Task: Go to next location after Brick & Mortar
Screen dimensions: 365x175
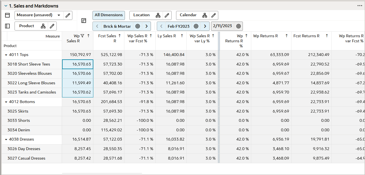Action: (x=146, y=26)
